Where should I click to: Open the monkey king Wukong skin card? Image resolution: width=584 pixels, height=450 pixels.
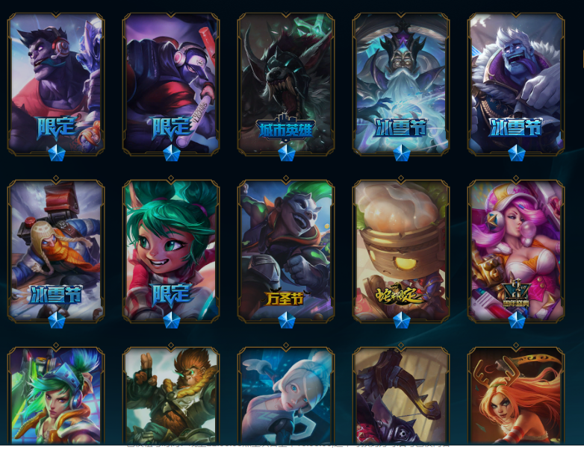tap(171, 396)
